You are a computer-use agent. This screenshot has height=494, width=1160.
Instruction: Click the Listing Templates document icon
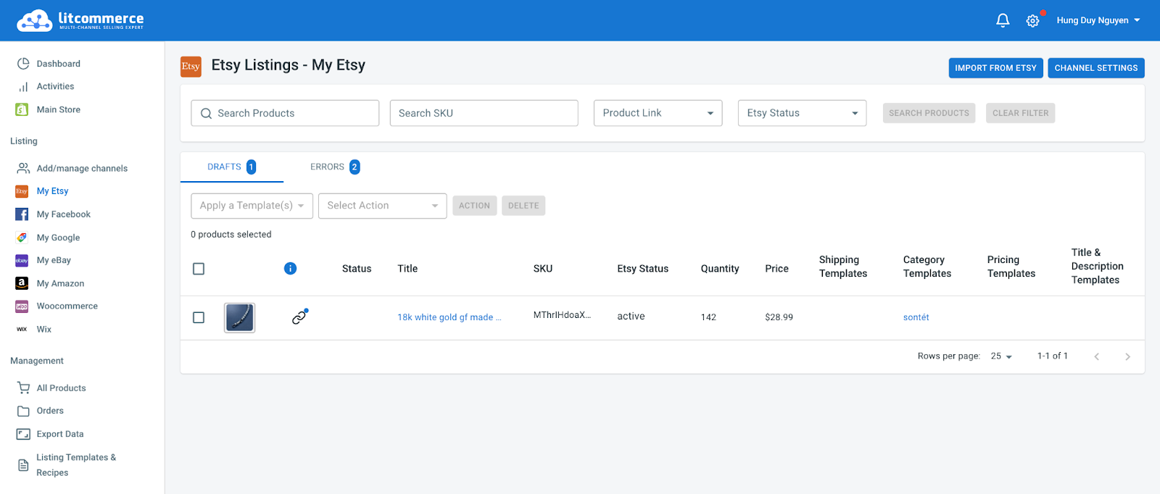23,465
